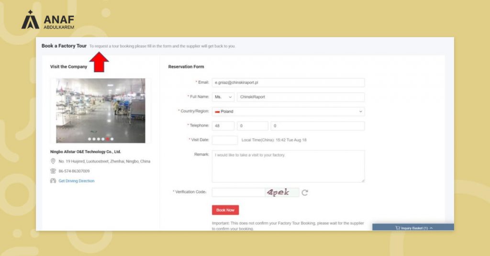Click the phone number 86-574-86307009
Image resolution: width=490 pixels, height=256 pixels.
[x=74, y=171]
